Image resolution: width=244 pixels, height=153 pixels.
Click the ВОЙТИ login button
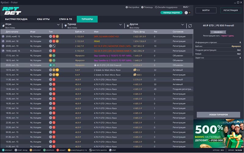pos(206,10)
